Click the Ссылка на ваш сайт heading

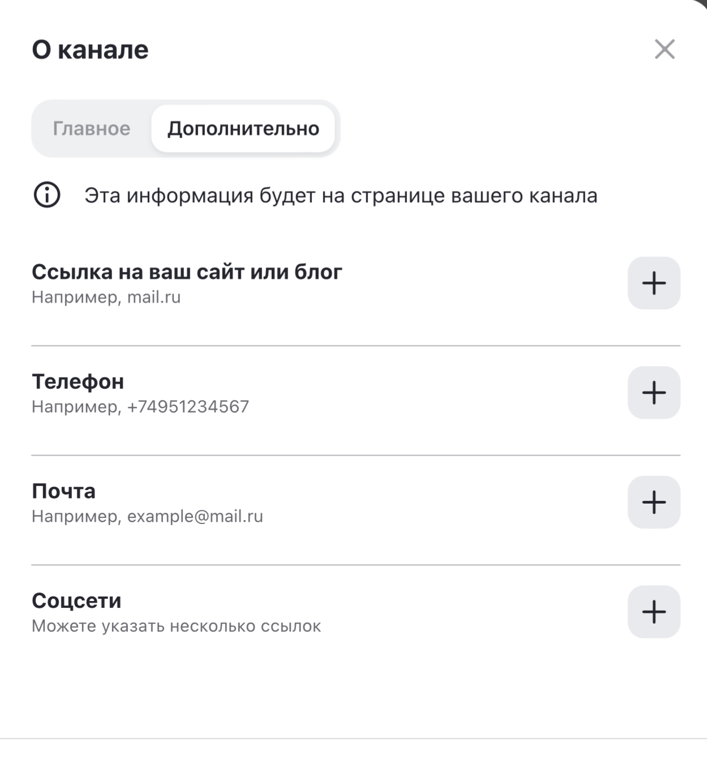tap(187, 272)
